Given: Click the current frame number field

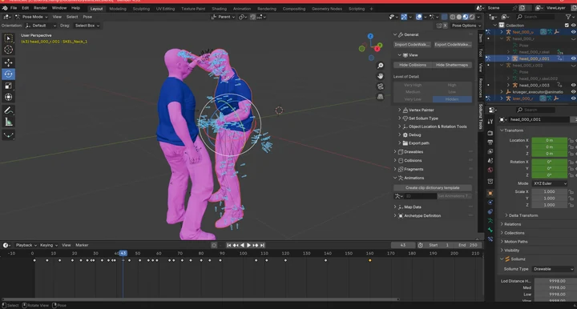Looking at the screenshot, I should click(x=403, y=245).
